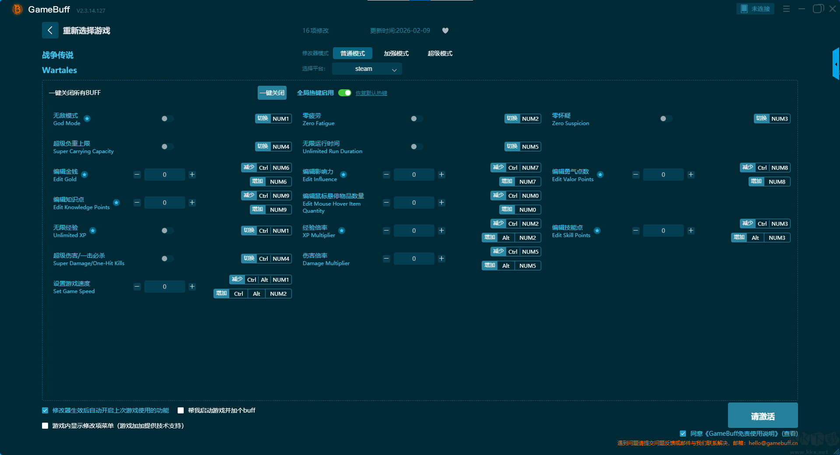840x455 pixels.
Task: Toggle Zero Fatigue switch
Action: (x=416, y=119)
